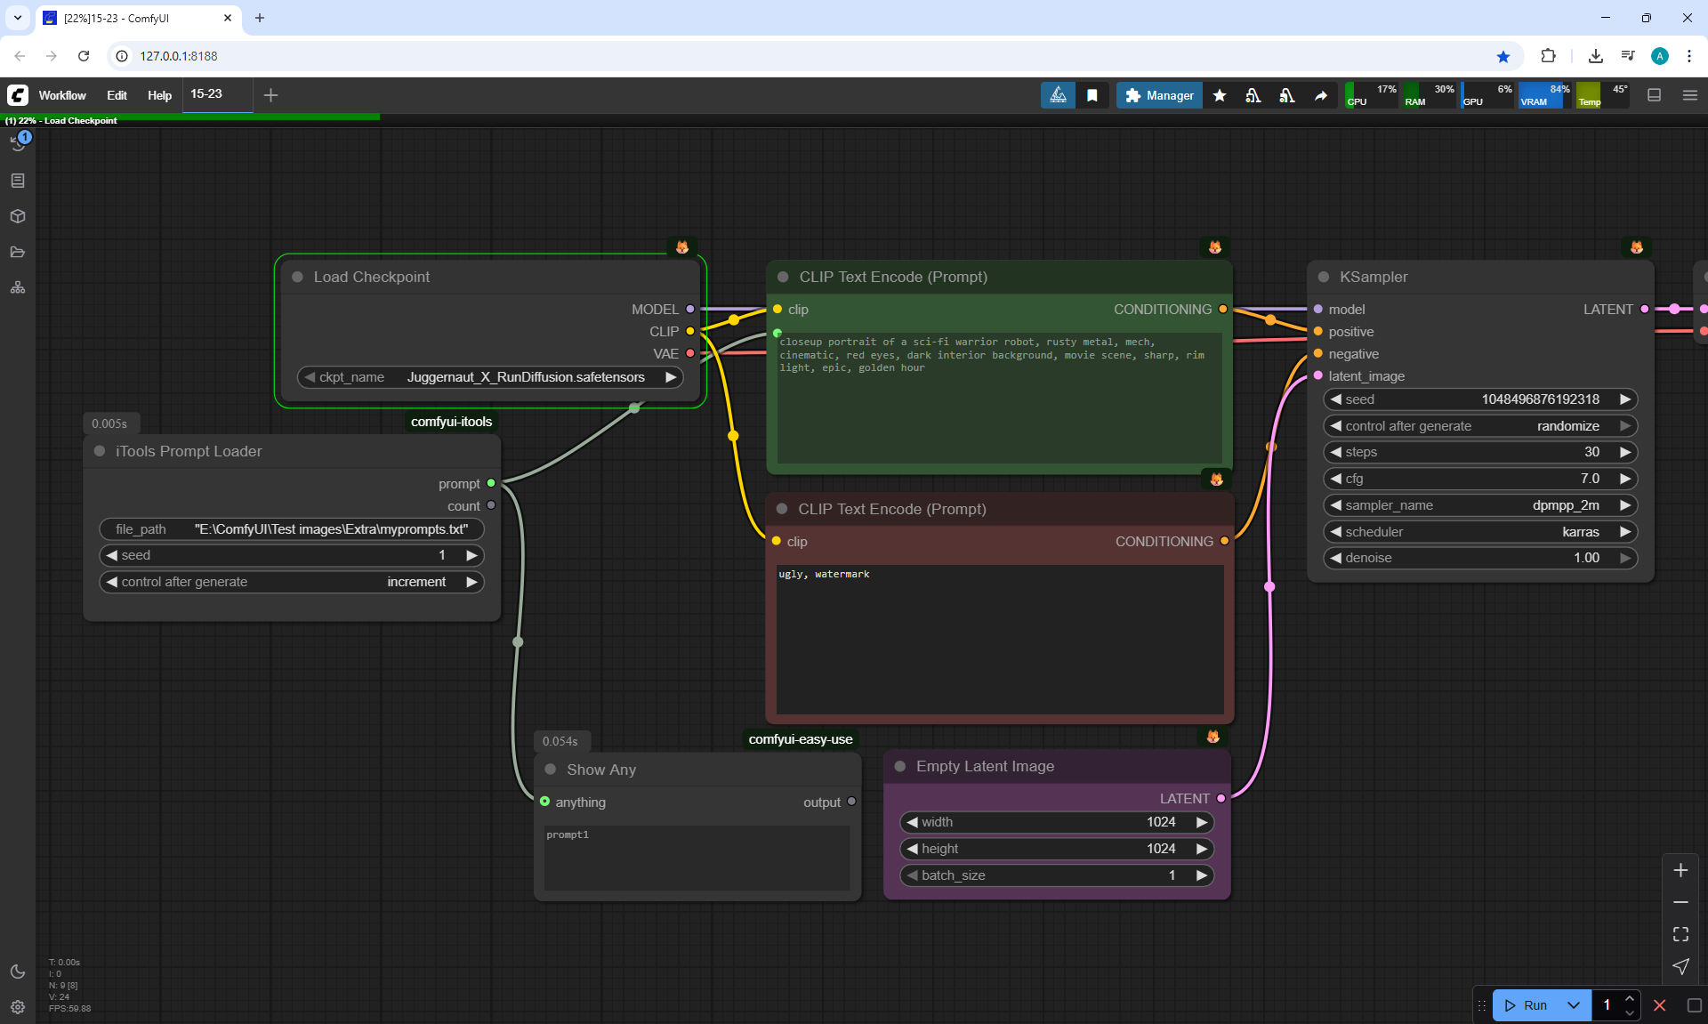Viewport: 1708px width, 1024px height.
Task: Click the bookmark icon in top toolbar
Action: (1092, 95)
